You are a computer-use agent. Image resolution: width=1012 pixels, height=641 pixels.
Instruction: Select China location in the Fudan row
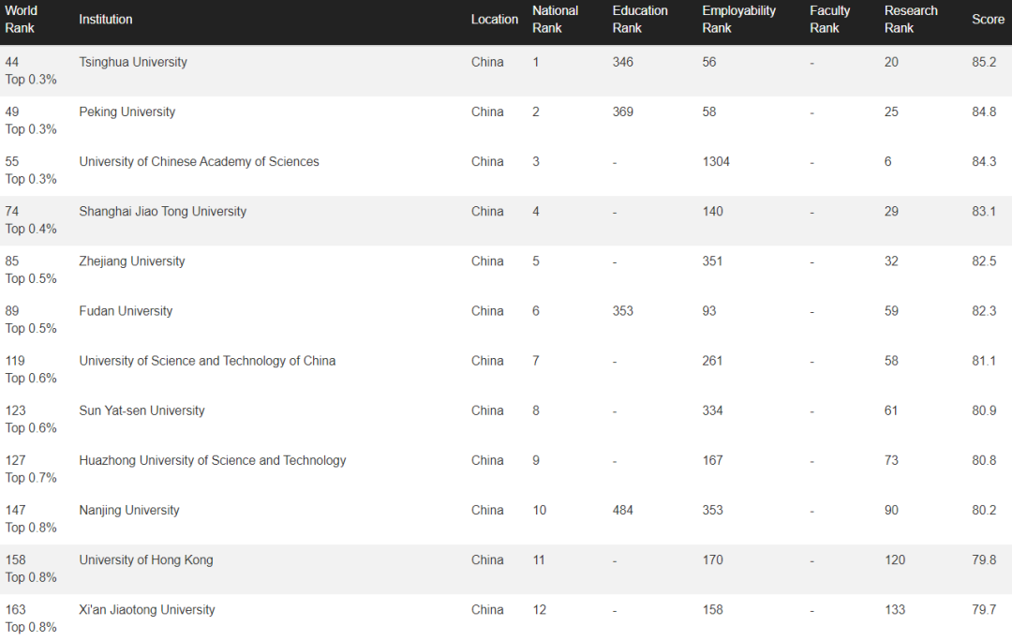click(x=487, y=310)
